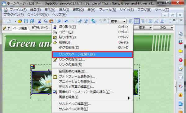Click the eraser delete toolbar icon

tap(59, 21)
